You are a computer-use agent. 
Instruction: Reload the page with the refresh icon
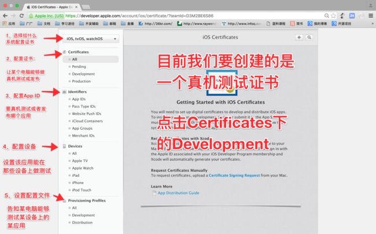[21, 16]
